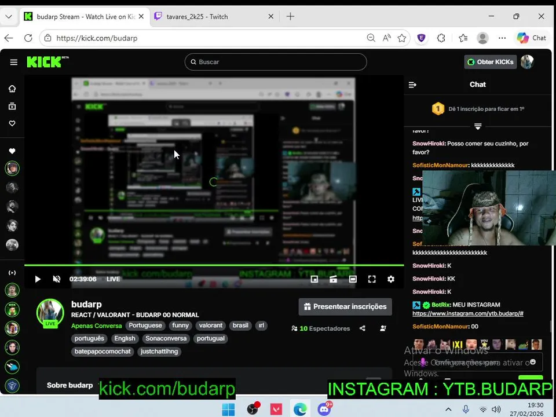Unmute the stream volume

point(56,279)
